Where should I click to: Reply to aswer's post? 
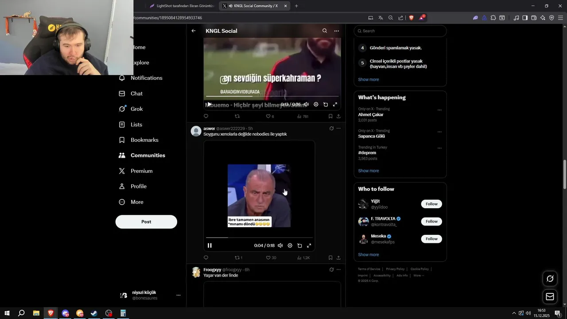(206, 257)
